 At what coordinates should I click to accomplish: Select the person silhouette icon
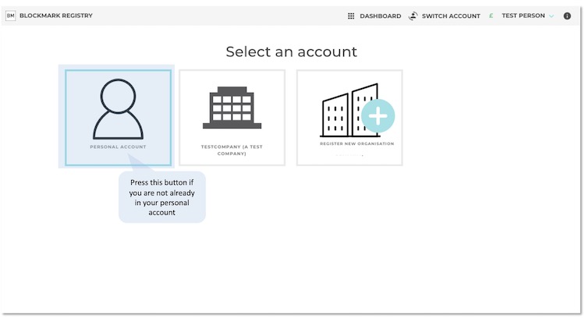(x=118, y=108)
